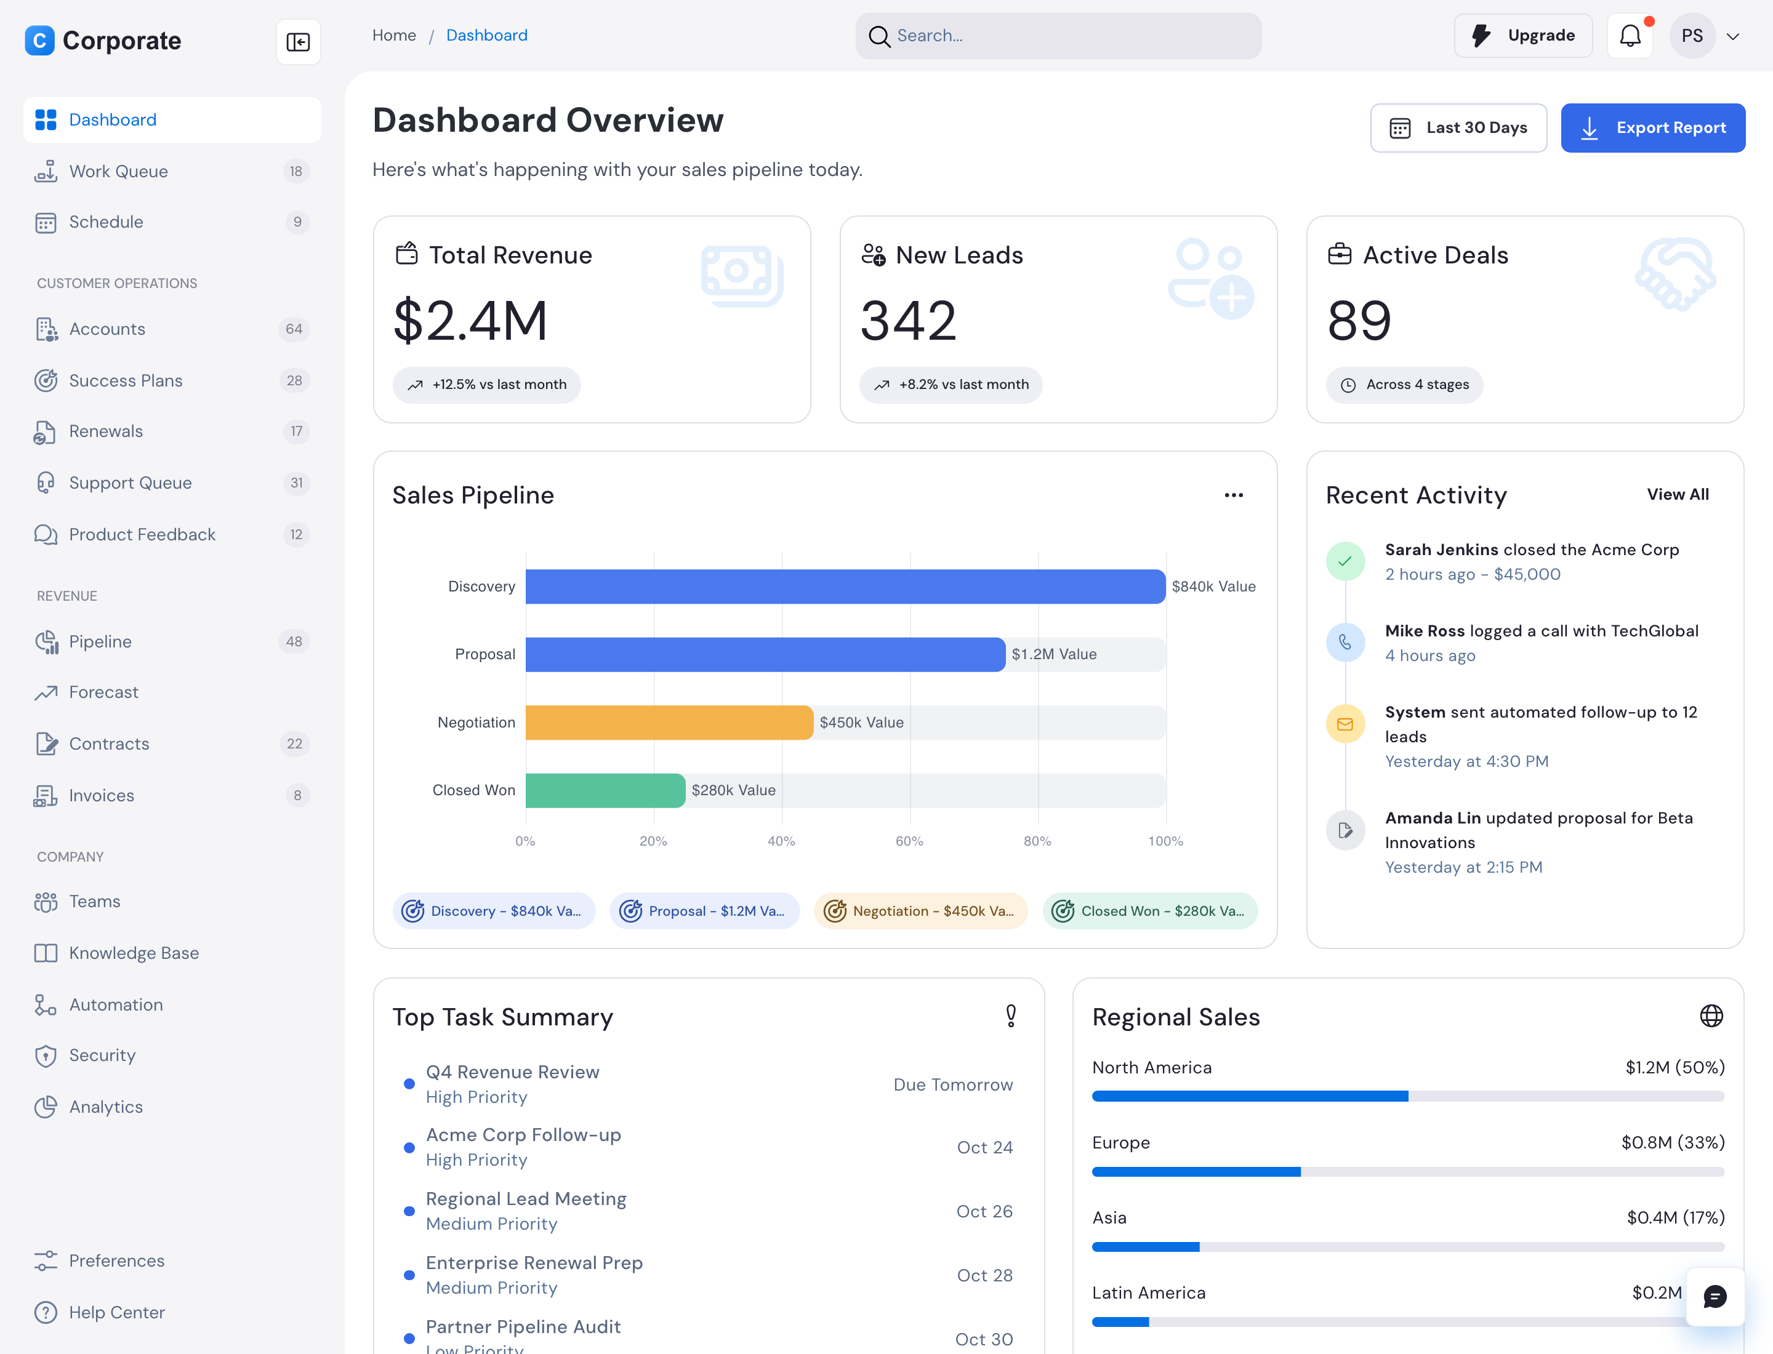Click the +8.2% vs last month badge
This screenshot has height=1354, width=1773.
[x=951, y=385]
